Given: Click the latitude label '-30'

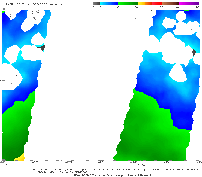Looking at the screenshot, I should coord(2,80).
